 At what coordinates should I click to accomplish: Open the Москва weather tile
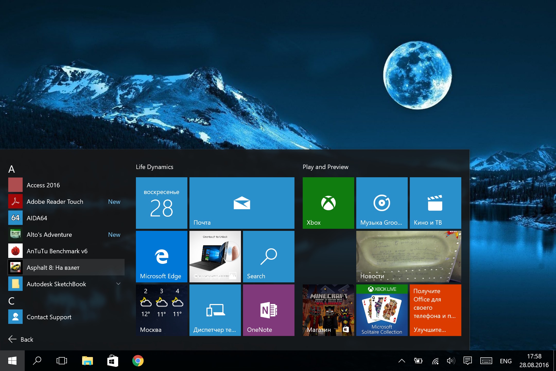click(162, 310)
